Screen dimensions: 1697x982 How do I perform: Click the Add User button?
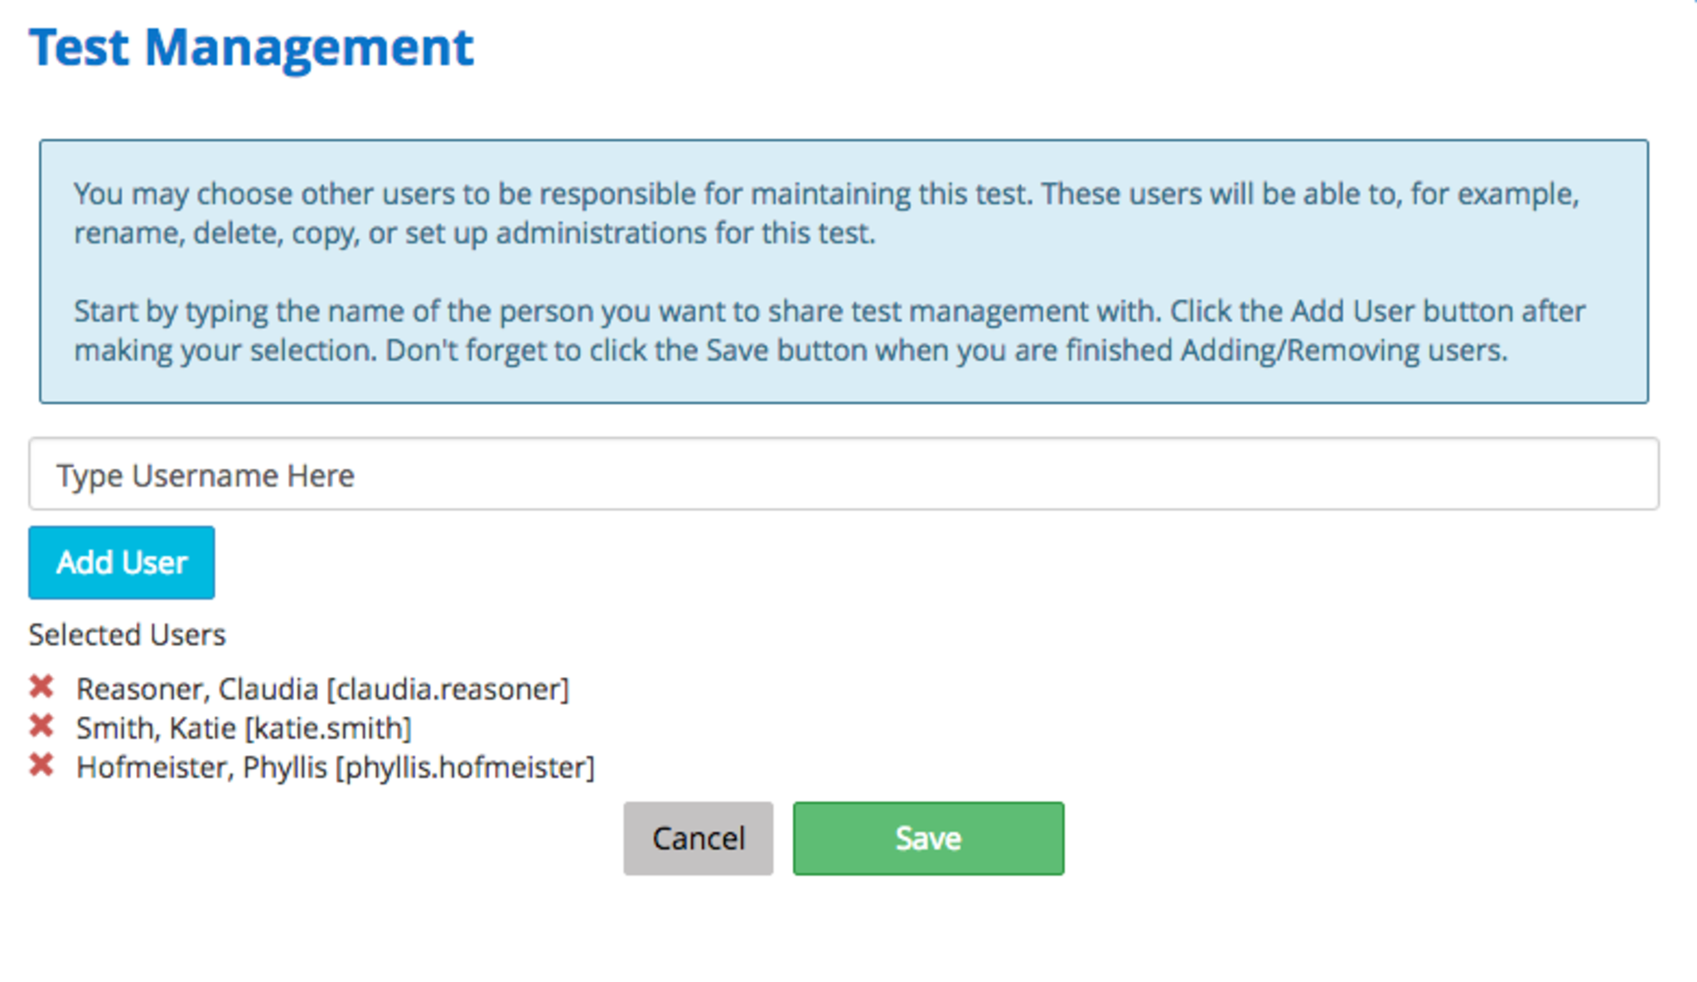tap(122, 563)
